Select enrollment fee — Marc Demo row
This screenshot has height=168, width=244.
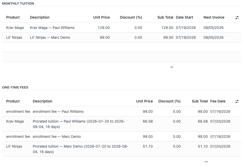coord(122,137)
